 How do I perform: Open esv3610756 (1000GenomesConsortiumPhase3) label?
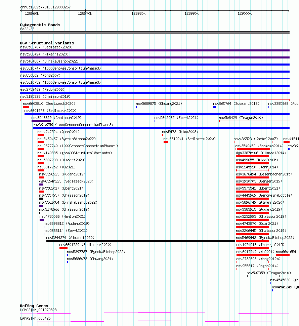point(73,125)
